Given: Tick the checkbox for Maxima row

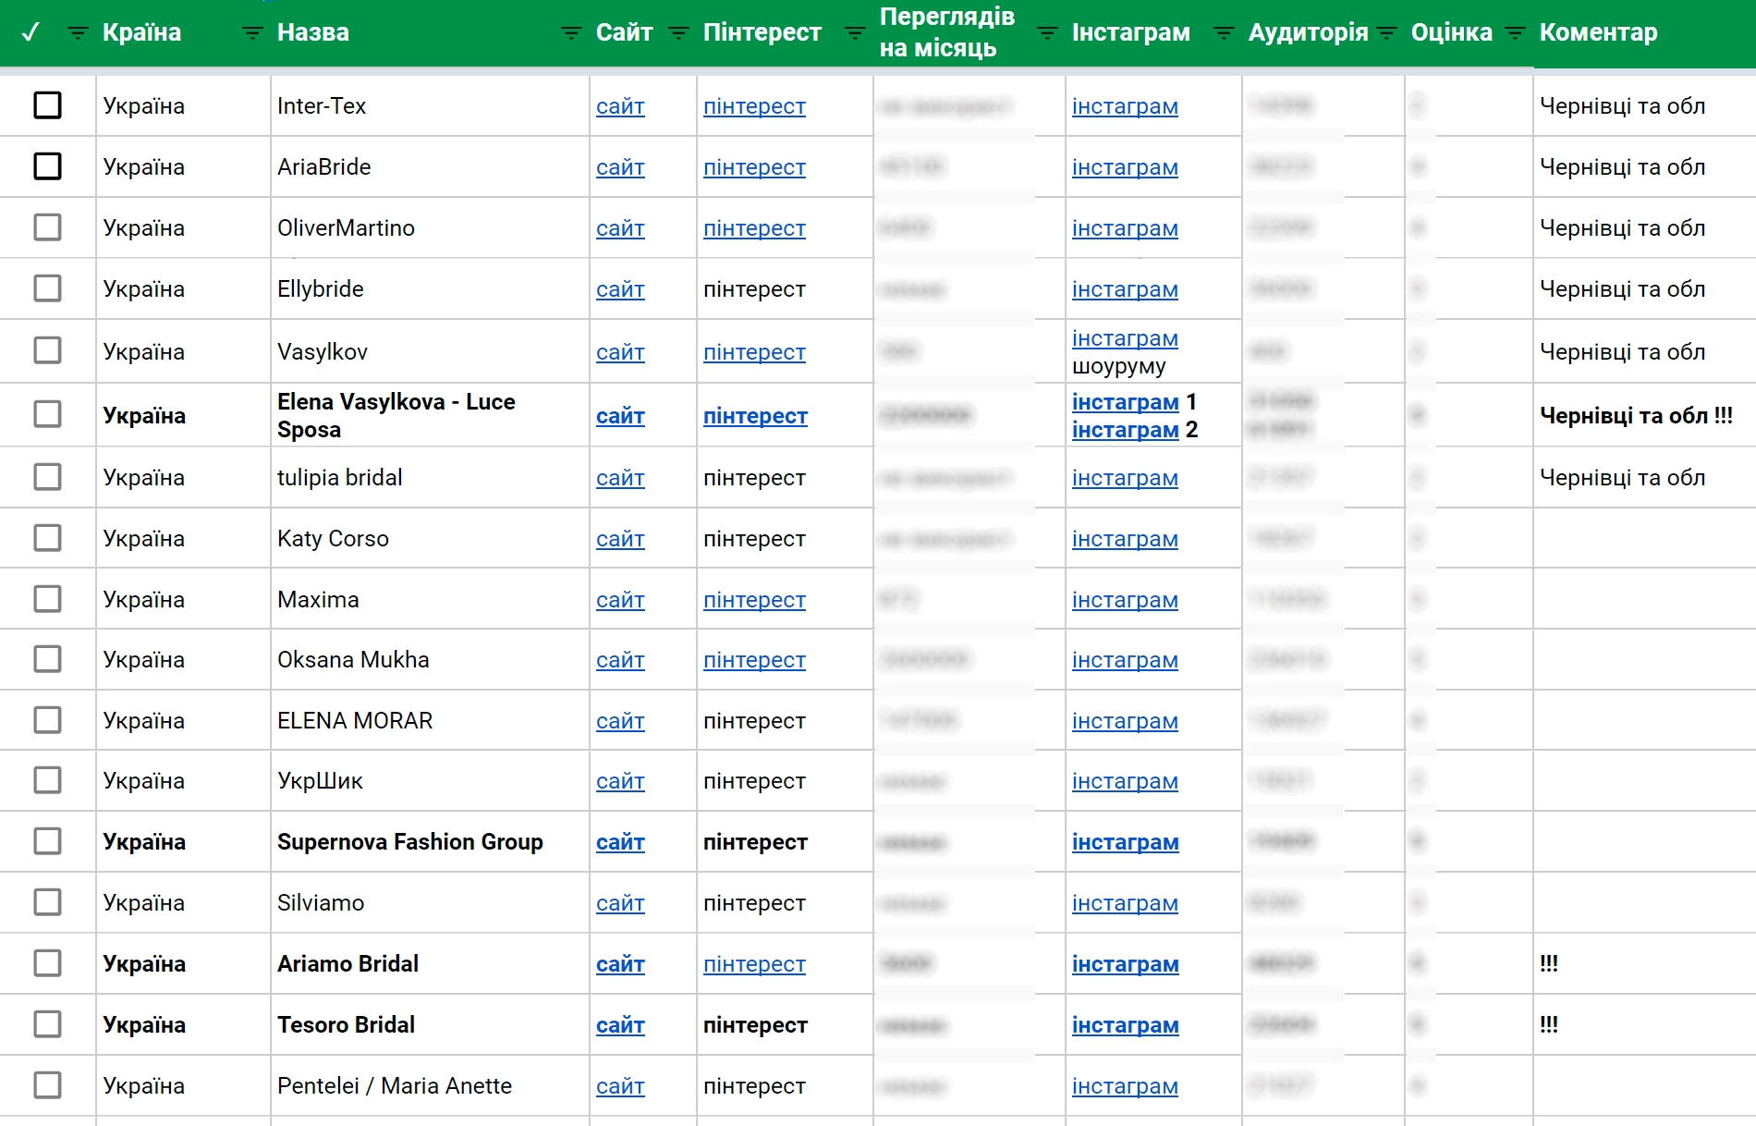Looking at the screenshot, I should point(47,599).
